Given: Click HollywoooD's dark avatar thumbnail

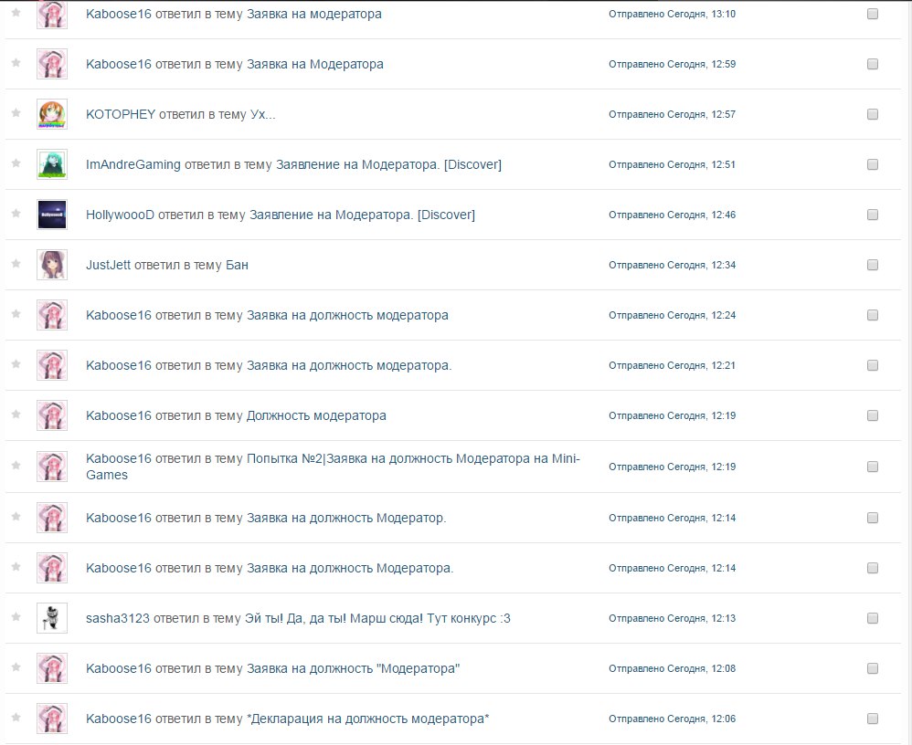Looking at the screenshot, I should coord(52,215).
